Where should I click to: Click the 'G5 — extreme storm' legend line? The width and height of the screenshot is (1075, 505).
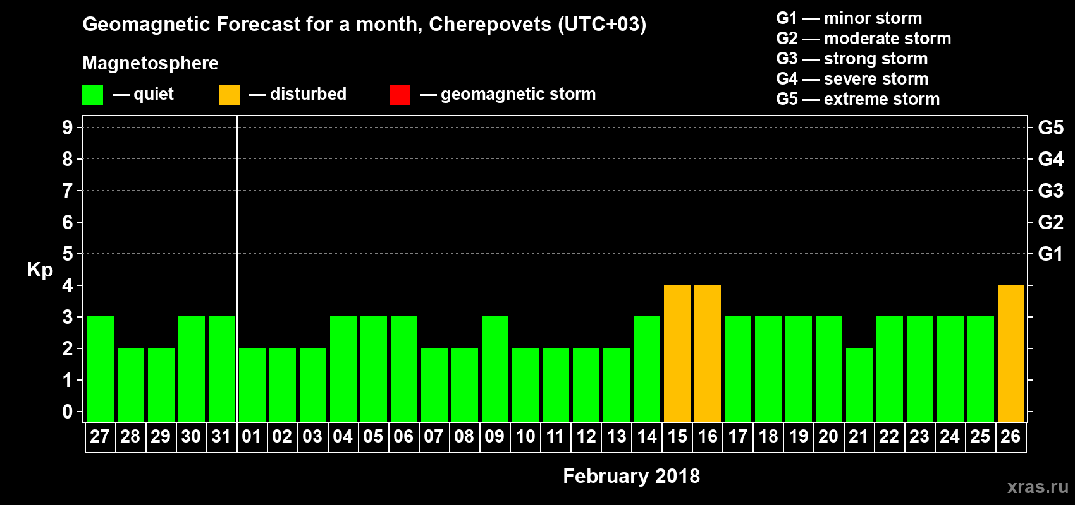coord(858,99)
